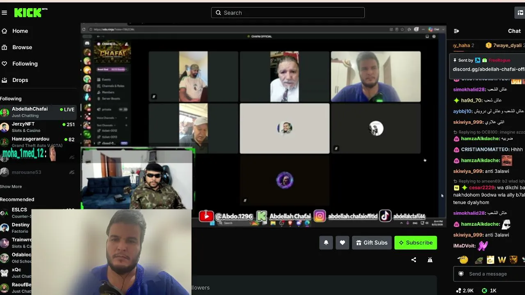Go to the Home page

(x=20, y=31)
